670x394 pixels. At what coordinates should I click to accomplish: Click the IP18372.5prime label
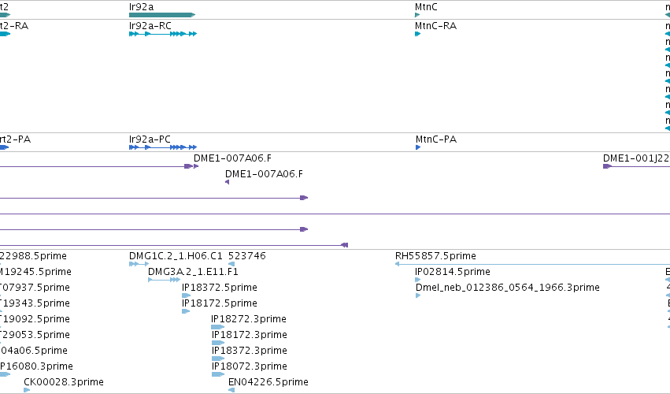[219, 288]
